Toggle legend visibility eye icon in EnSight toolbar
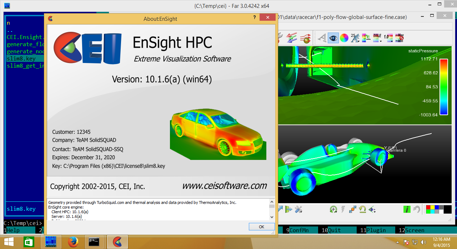The width and height of the screenshot is (457, 249). coord(333,38)
